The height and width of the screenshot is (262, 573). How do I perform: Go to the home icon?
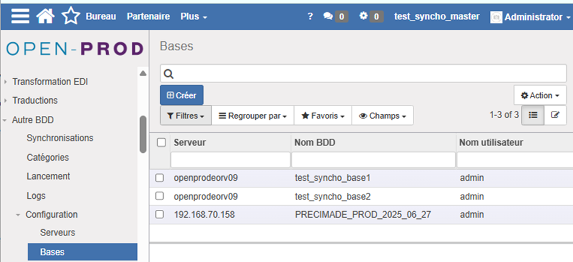point(45,16)
